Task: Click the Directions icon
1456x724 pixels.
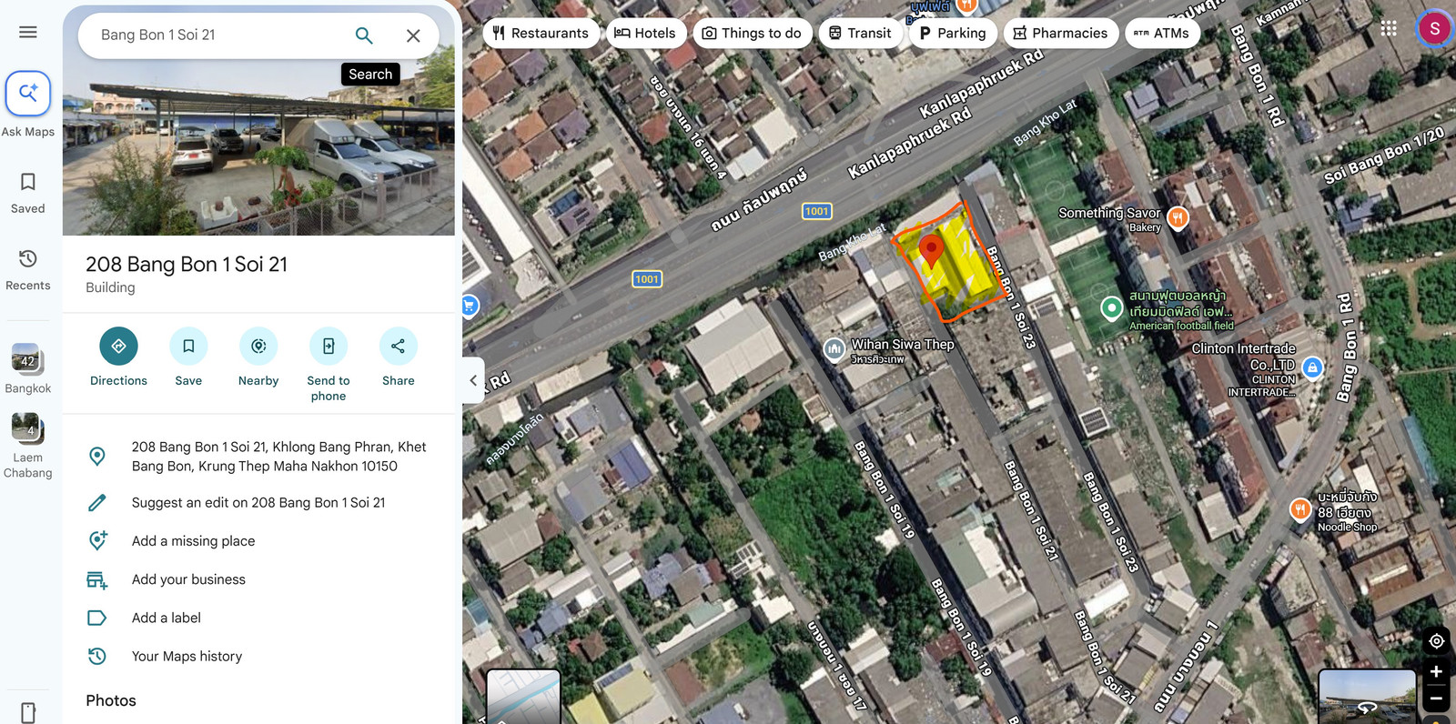Action: click(118, 346)
